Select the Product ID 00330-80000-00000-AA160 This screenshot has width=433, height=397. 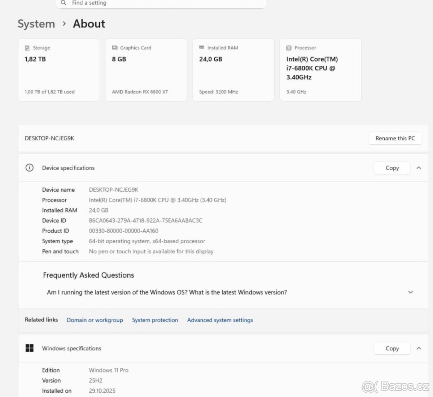[124, 231]
